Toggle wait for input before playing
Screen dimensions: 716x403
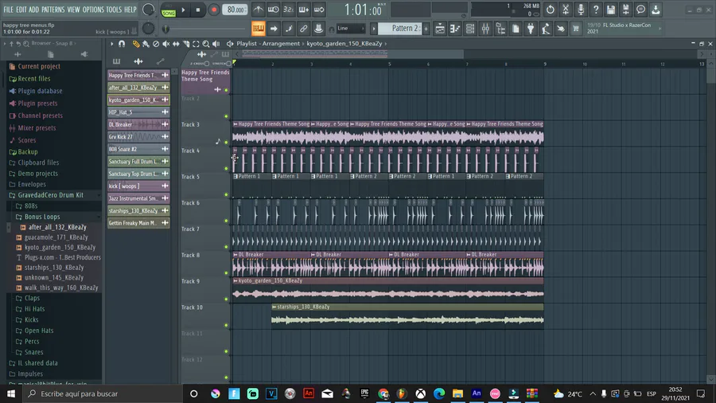(273, 10)
